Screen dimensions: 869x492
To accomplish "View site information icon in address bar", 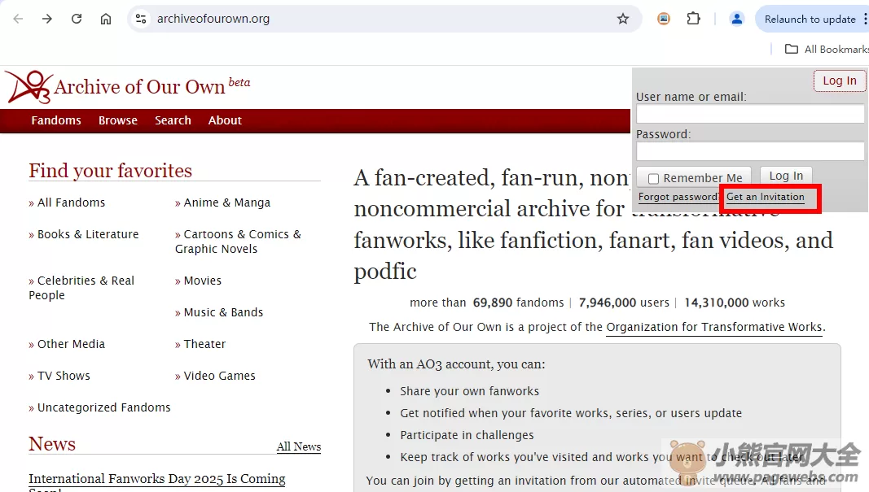I will 141,19.
